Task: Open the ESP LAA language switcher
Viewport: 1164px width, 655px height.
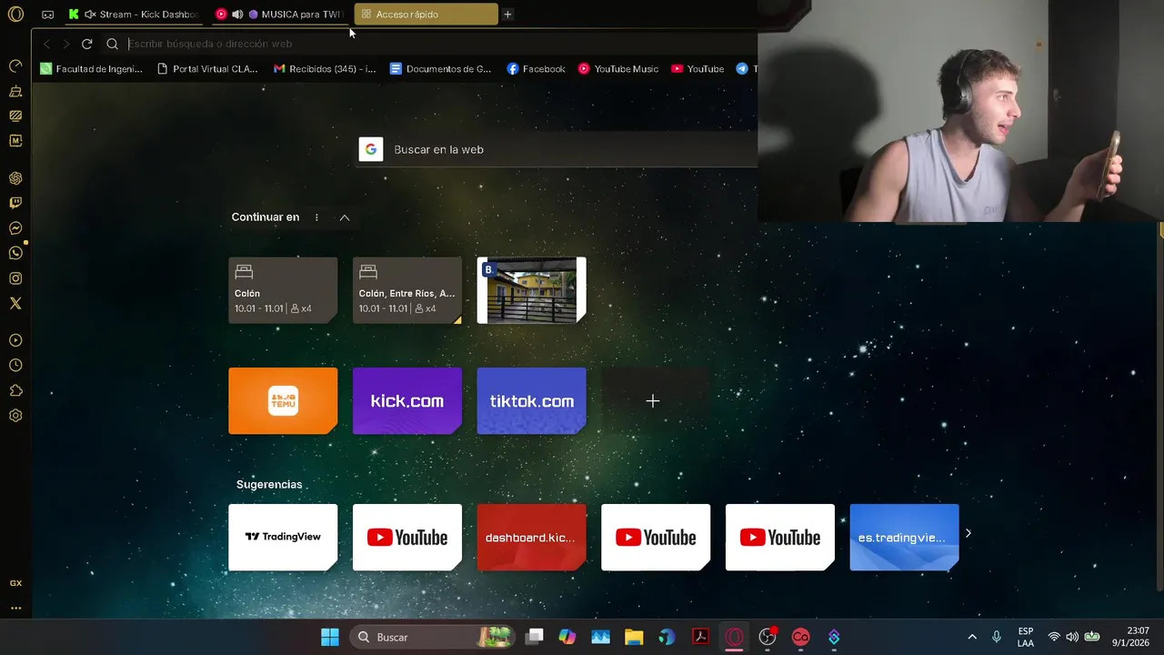Action: [1026, 637]
